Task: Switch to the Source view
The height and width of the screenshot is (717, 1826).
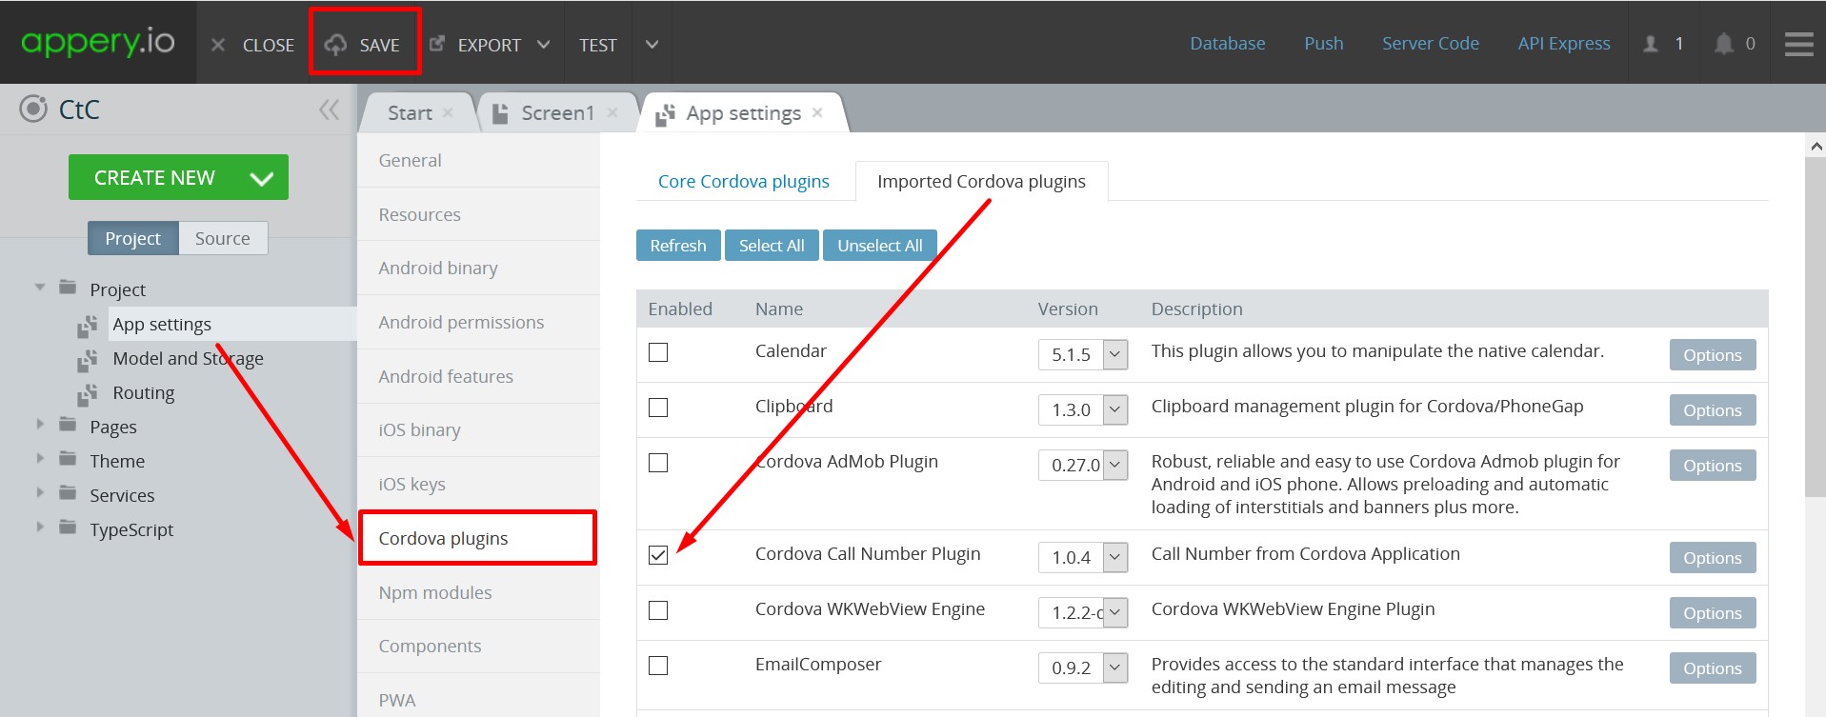Action: (x=223, y=238)
